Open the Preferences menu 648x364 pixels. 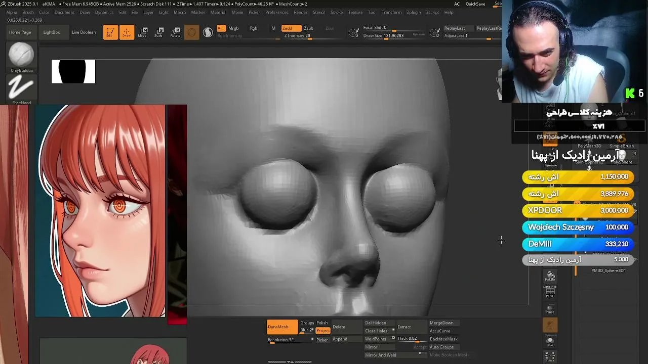pos(277,12)
